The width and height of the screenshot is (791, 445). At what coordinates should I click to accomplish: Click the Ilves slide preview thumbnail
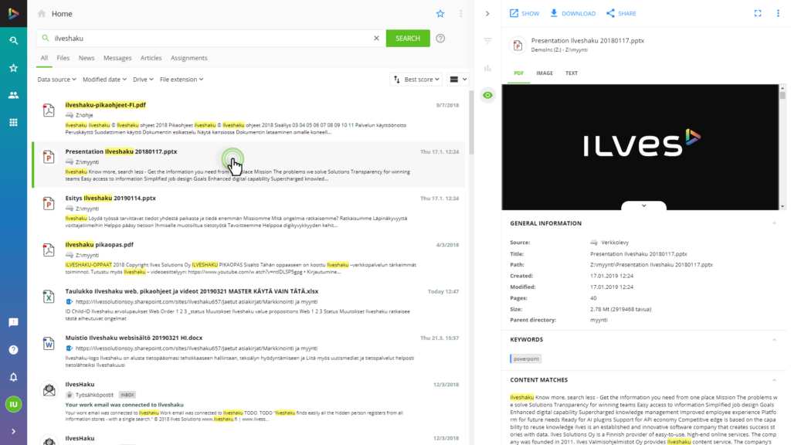(x=640, y=147)
